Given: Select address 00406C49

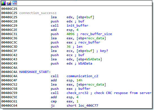Looking at the screenshot, I should pos(9,63).
